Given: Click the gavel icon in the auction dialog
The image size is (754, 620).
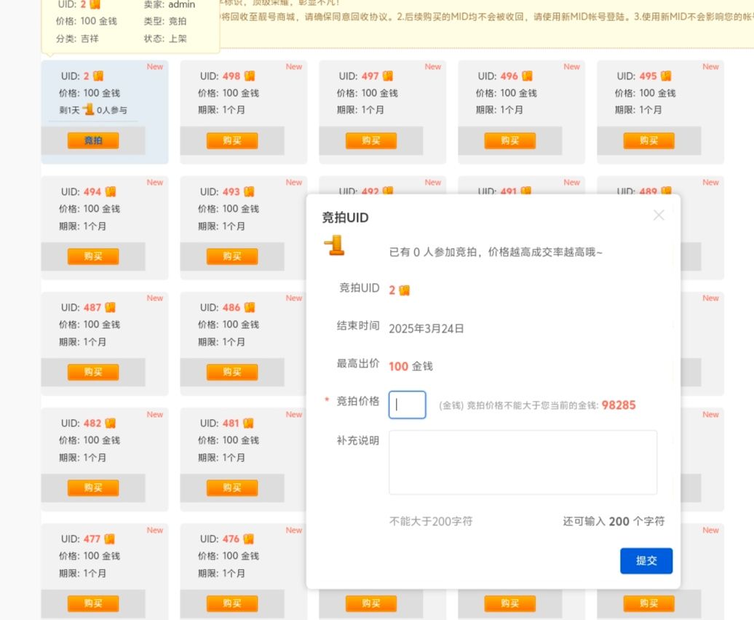Looking at the screenshot, I should click(336, 246).
